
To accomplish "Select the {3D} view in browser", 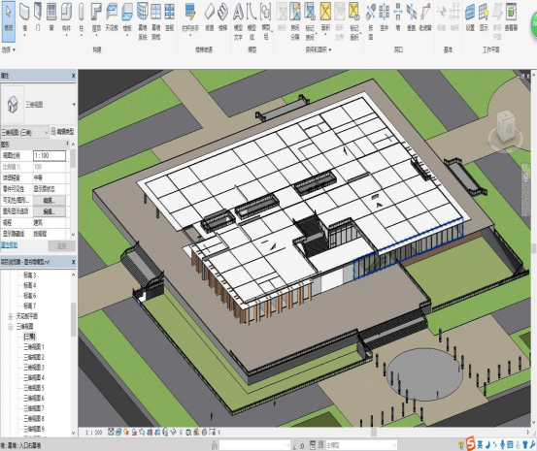I will [x=29, y=337].
